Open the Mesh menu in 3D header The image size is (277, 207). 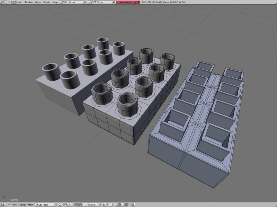click(x=30, y=205)
